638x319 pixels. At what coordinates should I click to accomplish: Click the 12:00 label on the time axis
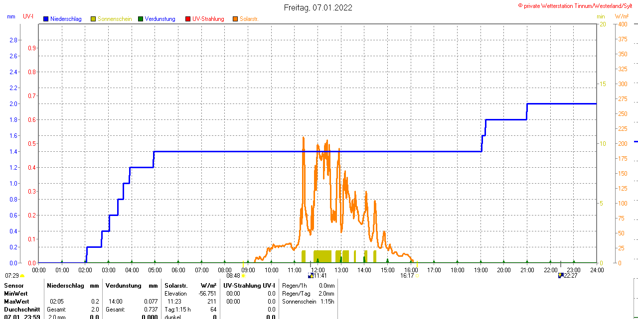click(x=318, y=270)
